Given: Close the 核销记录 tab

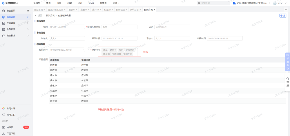Looking at the screenshot, I should point(126,10).
